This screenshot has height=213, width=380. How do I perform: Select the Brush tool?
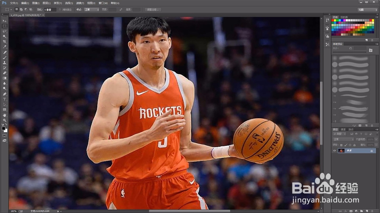4,58
